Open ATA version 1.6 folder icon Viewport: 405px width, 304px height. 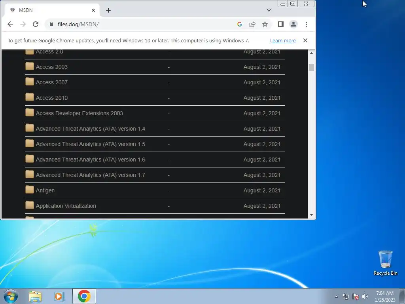click(29, 159)
